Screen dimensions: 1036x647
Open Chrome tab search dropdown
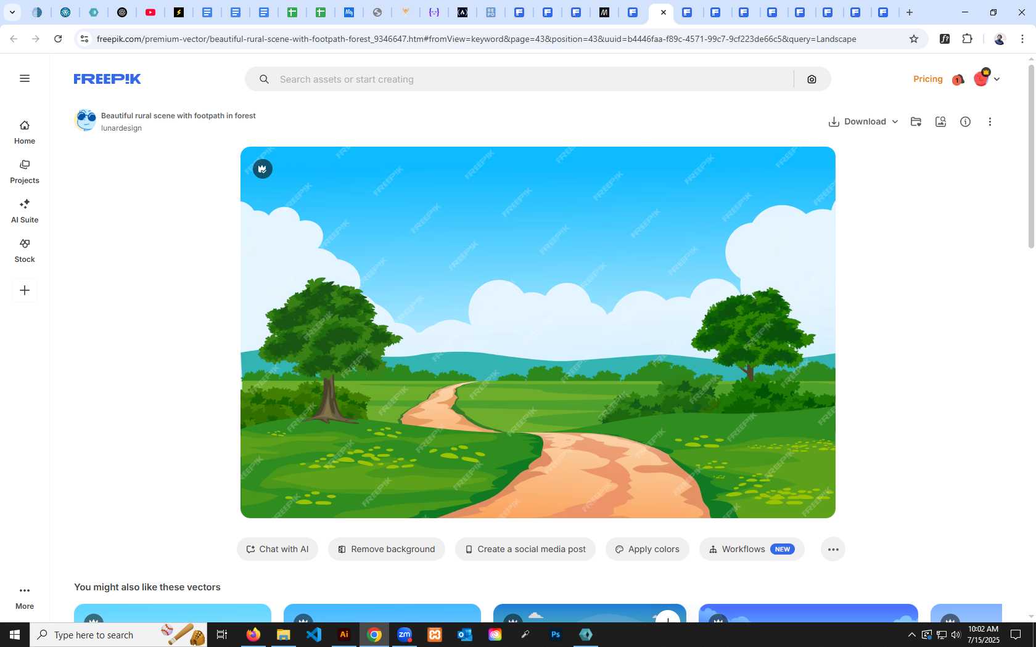pyautogui.click(x=12, y=12)
